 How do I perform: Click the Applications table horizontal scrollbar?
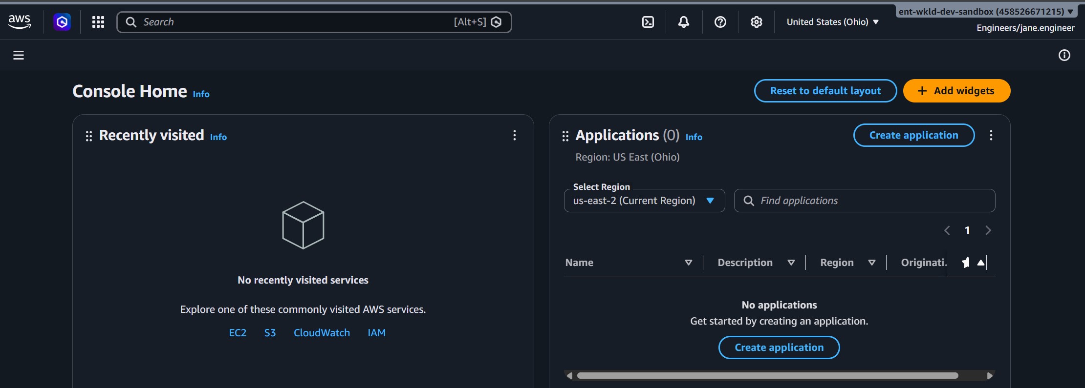pyautogui.click(x=767, y=376)
